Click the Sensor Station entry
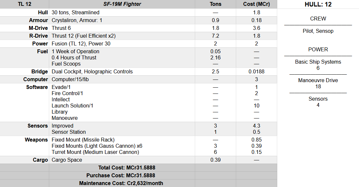The height and width of the screenshot is (187, 359). point(69,132)
